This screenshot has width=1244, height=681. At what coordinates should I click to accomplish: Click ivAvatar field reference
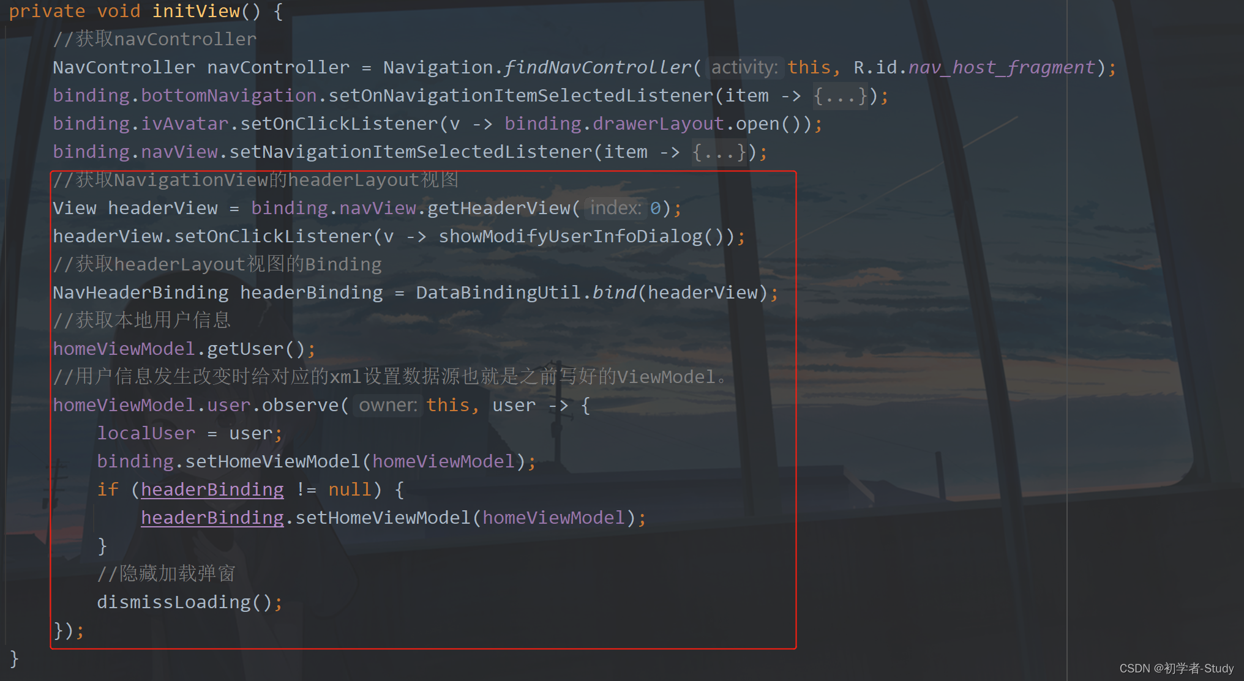tap(185, 124)
